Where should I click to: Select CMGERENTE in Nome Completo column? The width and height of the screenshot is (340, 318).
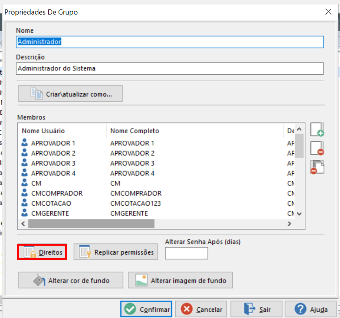tap(129, 213)
